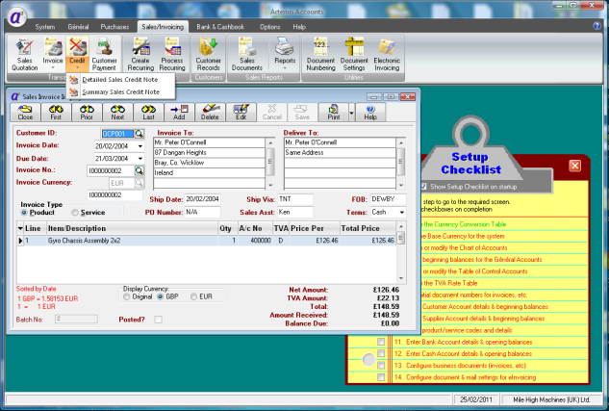The image size is (609, 411).
Task: Choose Summary Sales Credit Note
Action: tap(120, 92)
